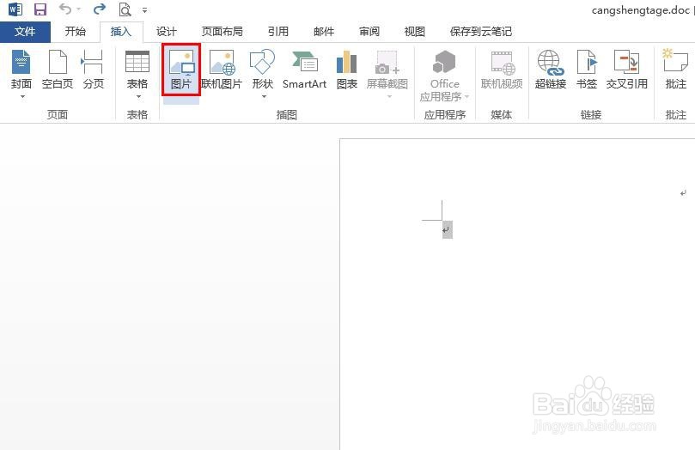The width and height of the screenshot is (695, 450).
Task: Switch to the 审阅 (Review) tab
Action: point(369,32)
